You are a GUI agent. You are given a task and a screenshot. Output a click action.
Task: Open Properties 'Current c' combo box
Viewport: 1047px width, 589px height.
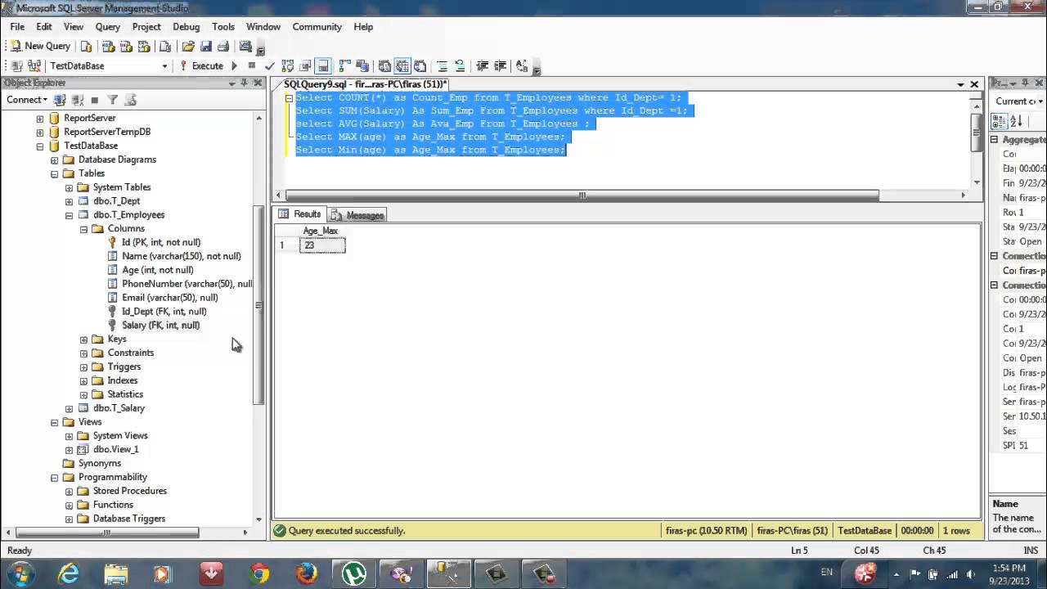click(1019, 101)
